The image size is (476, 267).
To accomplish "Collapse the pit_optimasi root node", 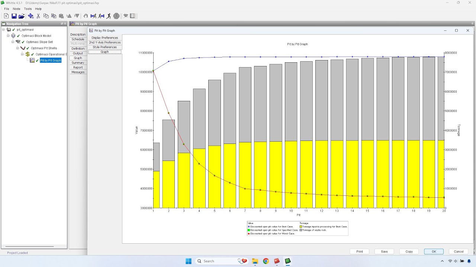I will pos(3,30).
